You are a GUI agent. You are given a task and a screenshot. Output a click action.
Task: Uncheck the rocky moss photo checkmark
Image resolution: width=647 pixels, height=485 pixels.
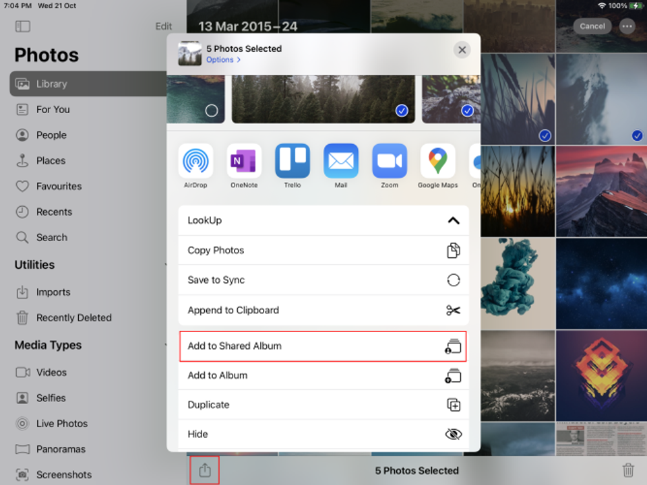click(467, 110)
